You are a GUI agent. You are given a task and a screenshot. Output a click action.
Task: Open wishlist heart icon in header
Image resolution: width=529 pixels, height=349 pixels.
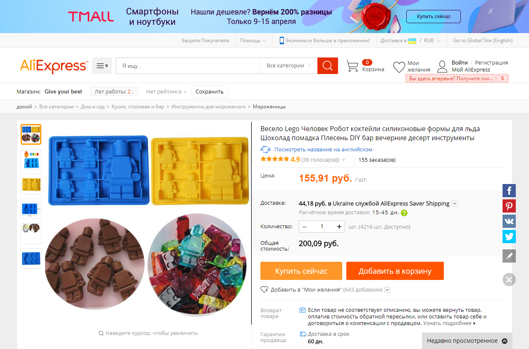399,67
